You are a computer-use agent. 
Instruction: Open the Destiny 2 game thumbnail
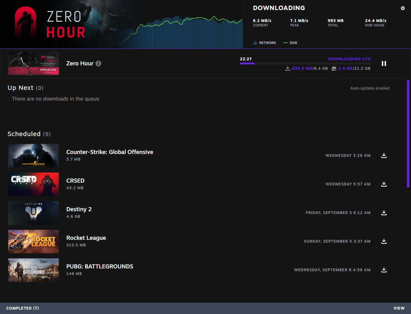click(33, 213)
